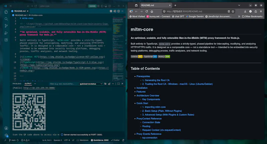
Task: Change encoding via UTF-8 indicator
Action: (x=67, y=140)
